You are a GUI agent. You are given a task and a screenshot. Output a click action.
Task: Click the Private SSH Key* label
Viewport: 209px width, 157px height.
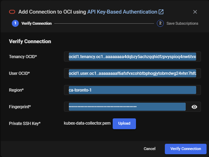(25, 124)
